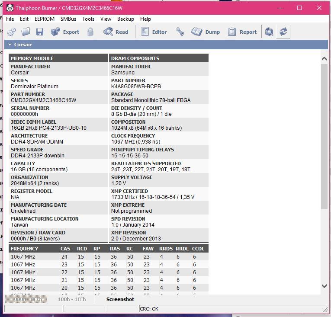The width and height of the screenshot is (331, 317).
Task: Click the 1067 MHz (0,938 ns) clock frequency
Action: point(135,141)
